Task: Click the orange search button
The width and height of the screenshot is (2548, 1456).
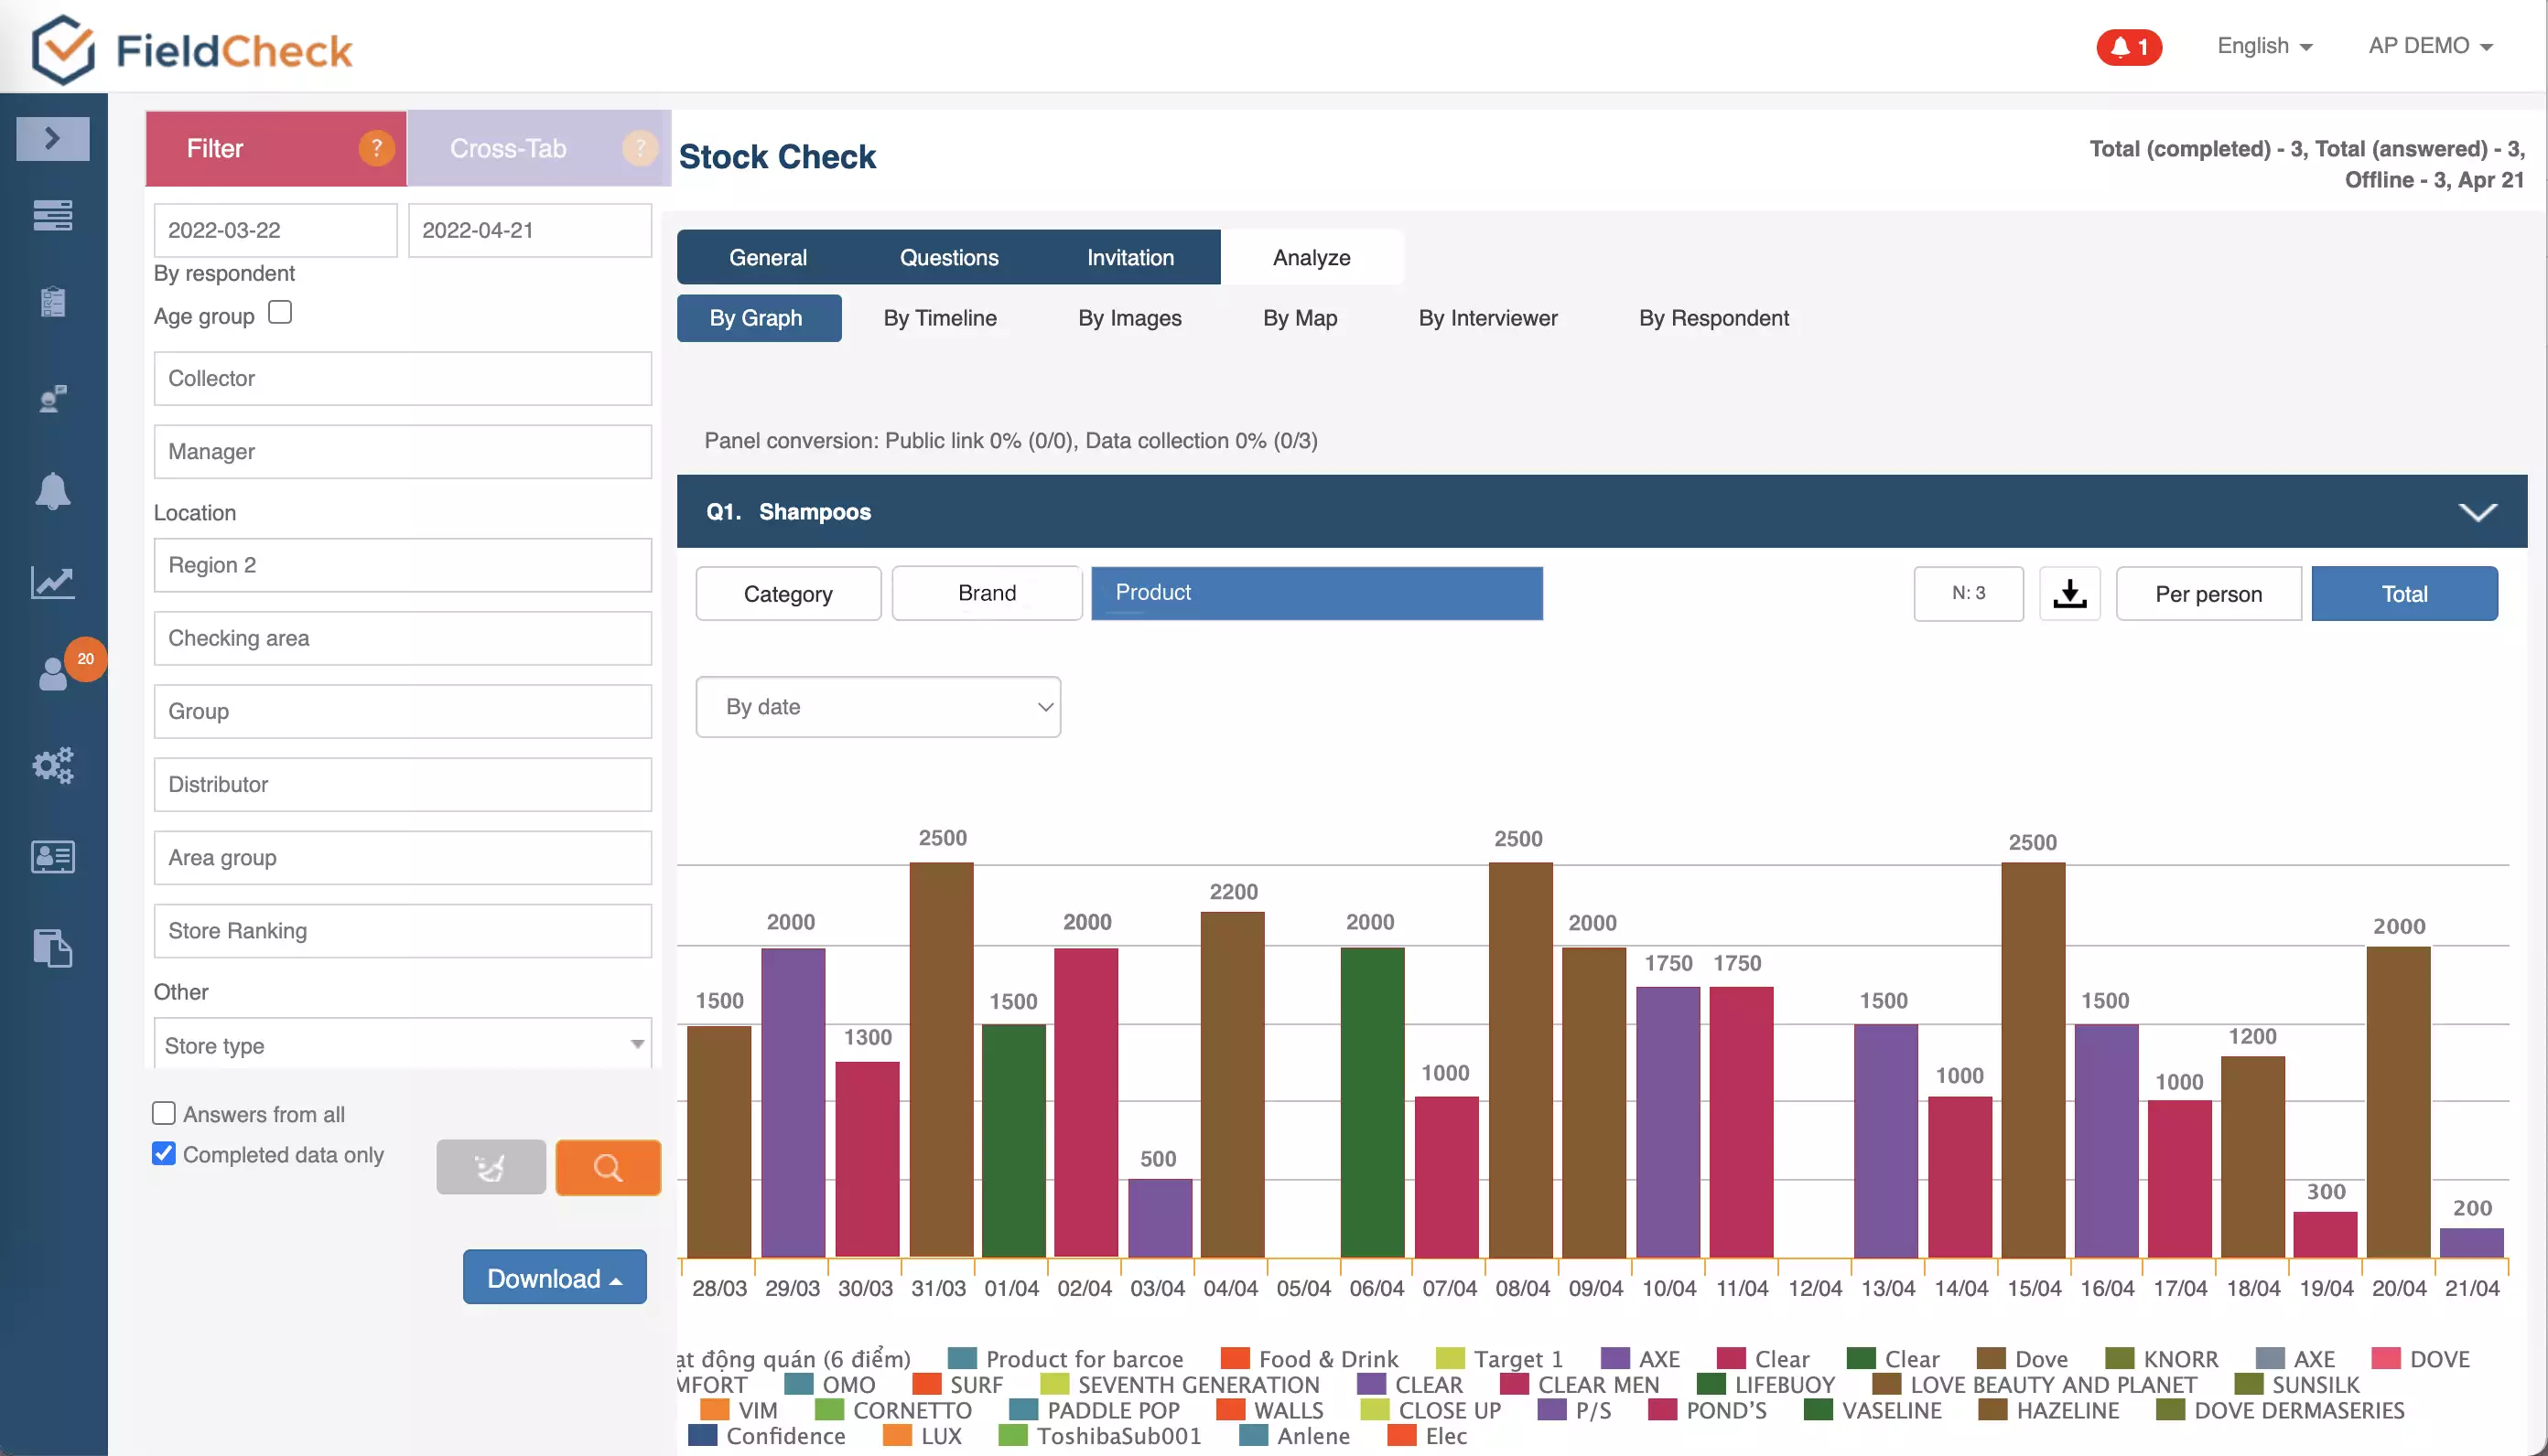Action: click(607, 1166)
